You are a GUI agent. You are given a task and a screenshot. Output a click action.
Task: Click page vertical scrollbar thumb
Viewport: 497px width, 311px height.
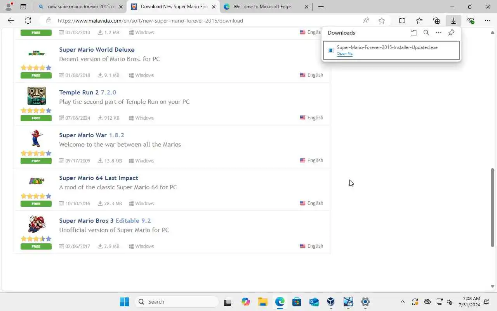492,208
